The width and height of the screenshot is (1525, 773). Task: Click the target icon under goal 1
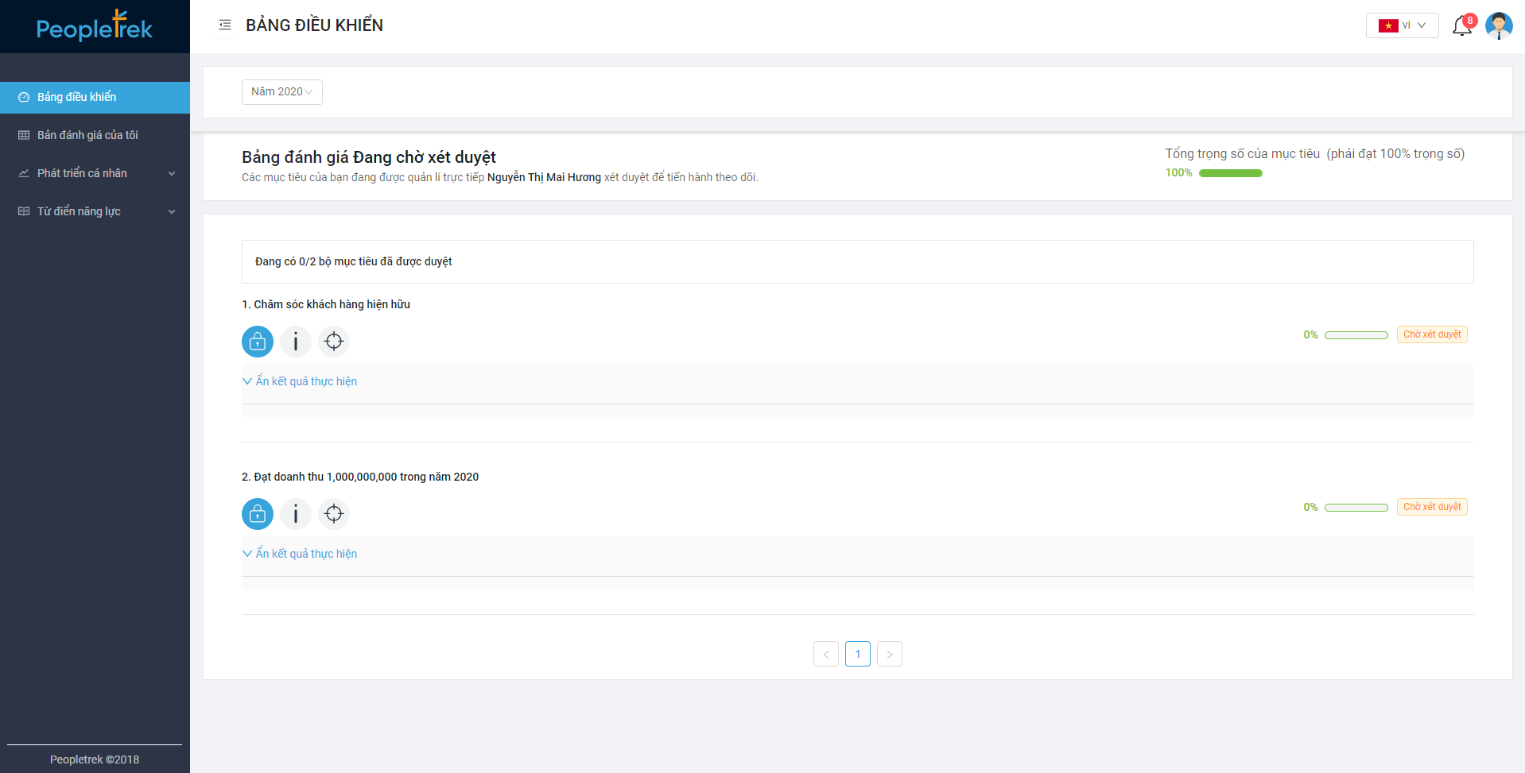tap(334, 342)
